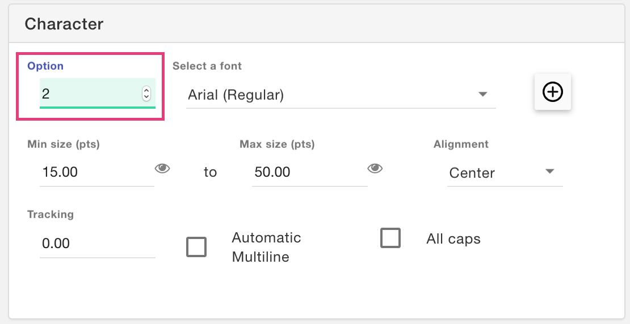Click the plus circle add font button
This screenshot has height=324, width=630.
tap(552, 92)
